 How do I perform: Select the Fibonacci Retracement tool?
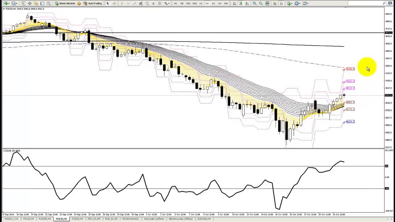click(x=147, y=3)
